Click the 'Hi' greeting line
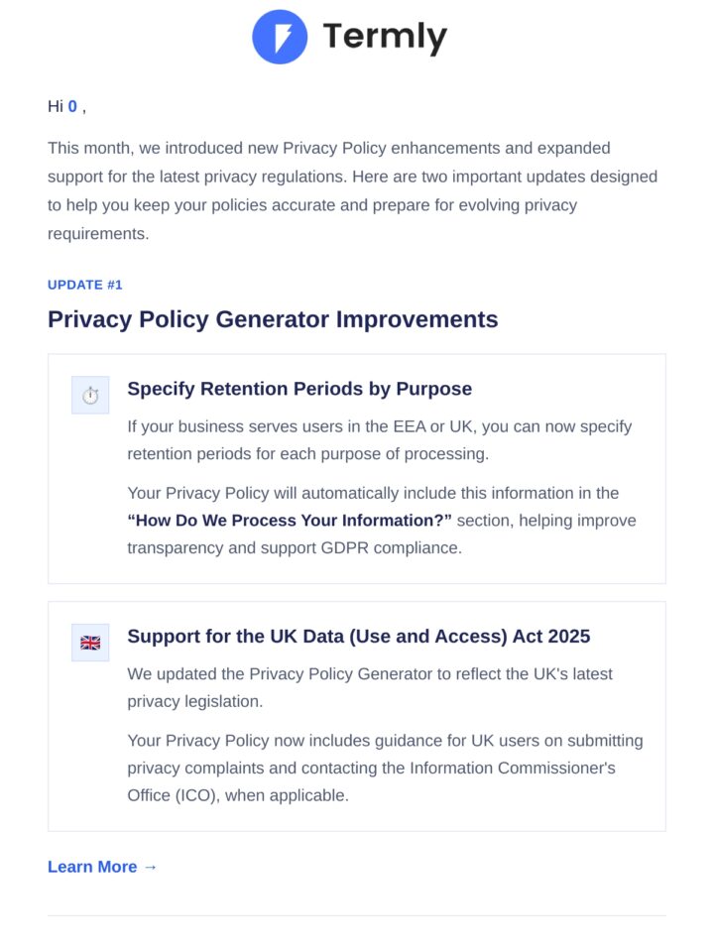 coord(66,106)
